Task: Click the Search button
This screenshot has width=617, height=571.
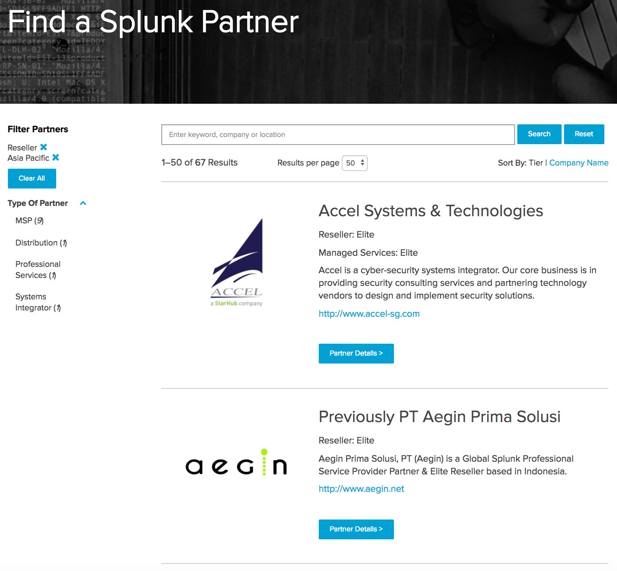Action: (x=539, y=134)
